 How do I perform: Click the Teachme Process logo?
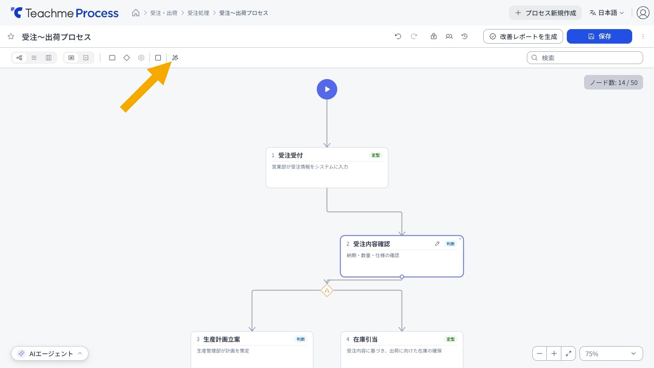(x=64, y=13)
